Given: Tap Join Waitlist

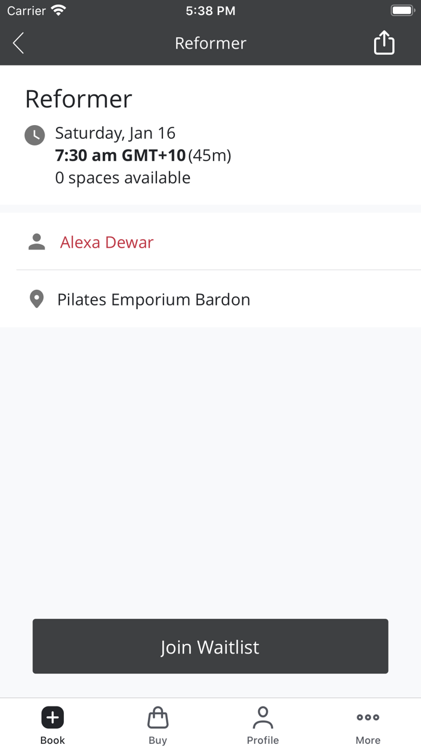Looking at the screenshot, I should click(x=210, y=646).
